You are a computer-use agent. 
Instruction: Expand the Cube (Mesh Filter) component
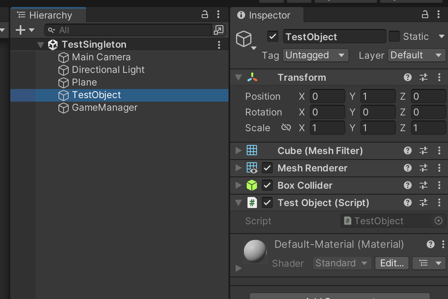(x=238, y=150)
